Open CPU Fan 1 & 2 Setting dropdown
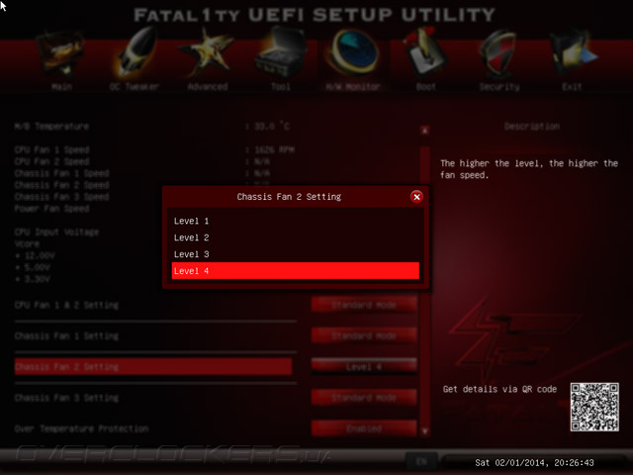633x475 pixels. click(364, 305)
